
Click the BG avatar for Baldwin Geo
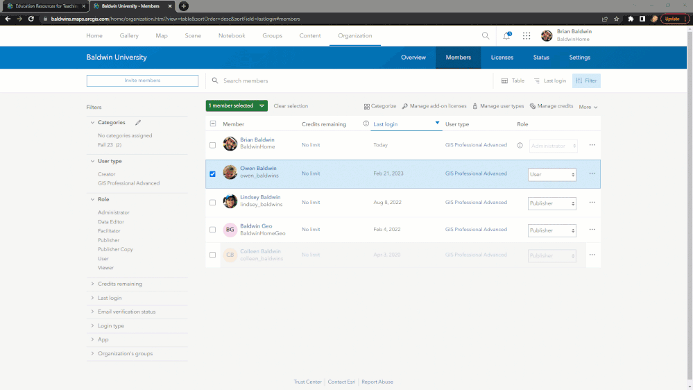(230, 230)
